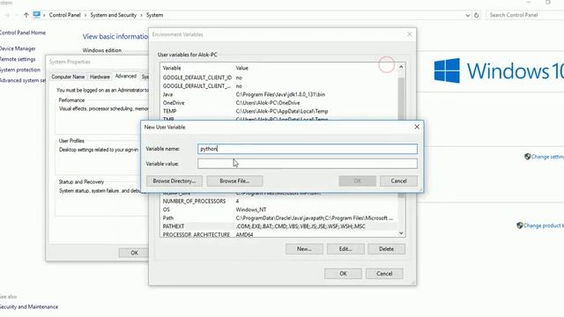Cancel the New User Variable dialog
The width and height of the screenshot is (564, 317).
point(398,181)
